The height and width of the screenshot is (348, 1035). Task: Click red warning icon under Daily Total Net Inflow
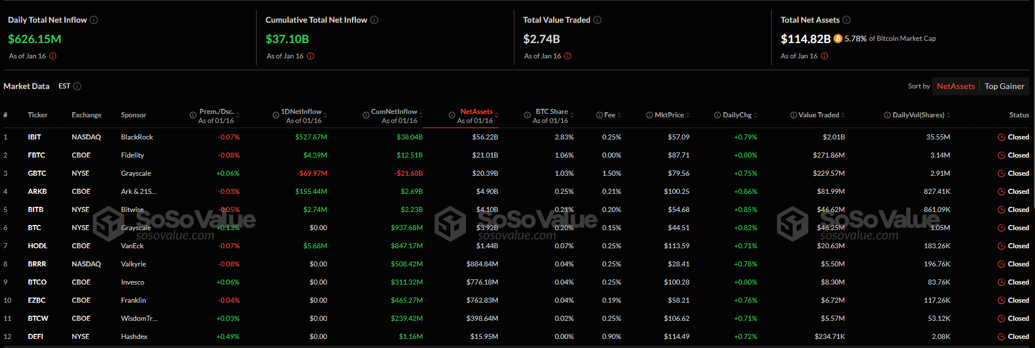[53, 56]
